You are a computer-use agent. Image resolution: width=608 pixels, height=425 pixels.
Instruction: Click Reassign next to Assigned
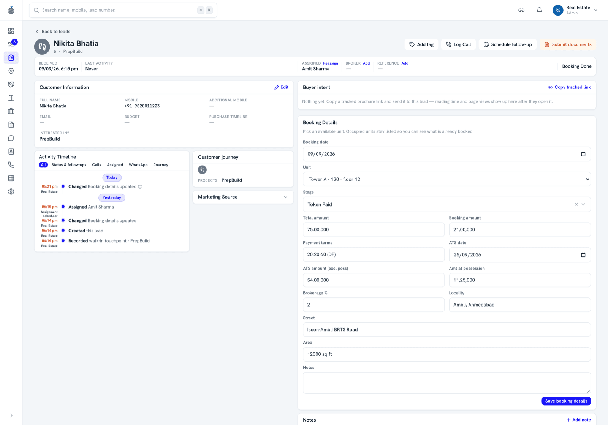(x=331, y=63)
